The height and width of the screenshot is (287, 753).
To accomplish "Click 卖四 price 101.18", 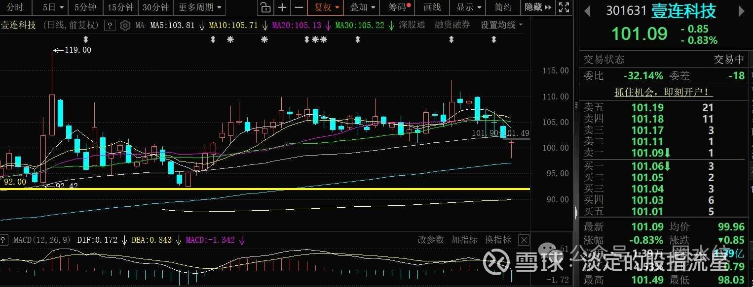I will [x=648, y=119].
